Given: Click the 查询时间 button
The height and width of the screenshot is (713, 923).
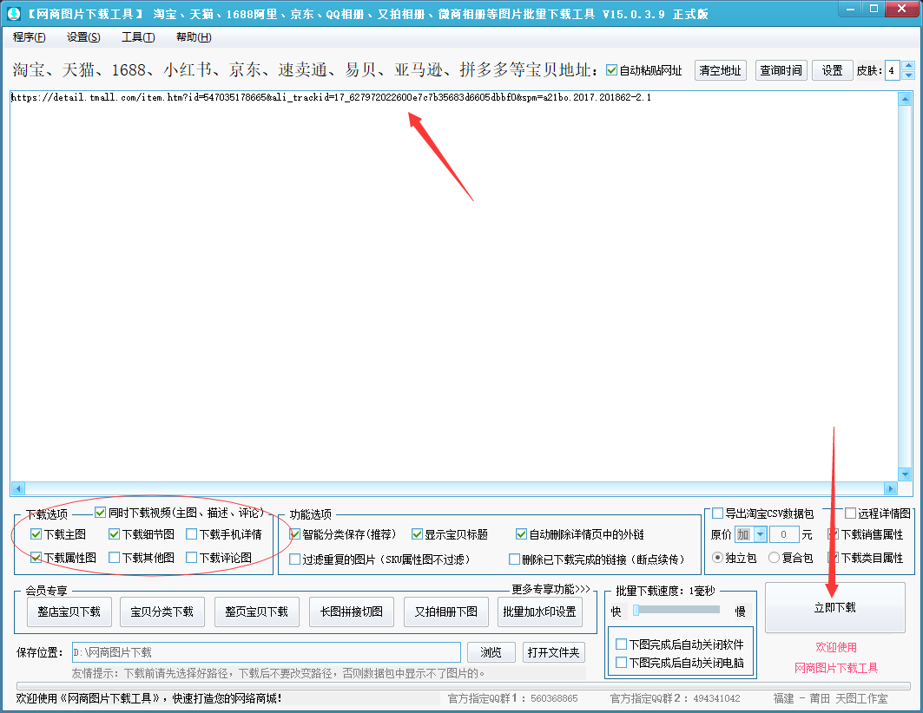Looking at the screenshot, I should 781,70.
